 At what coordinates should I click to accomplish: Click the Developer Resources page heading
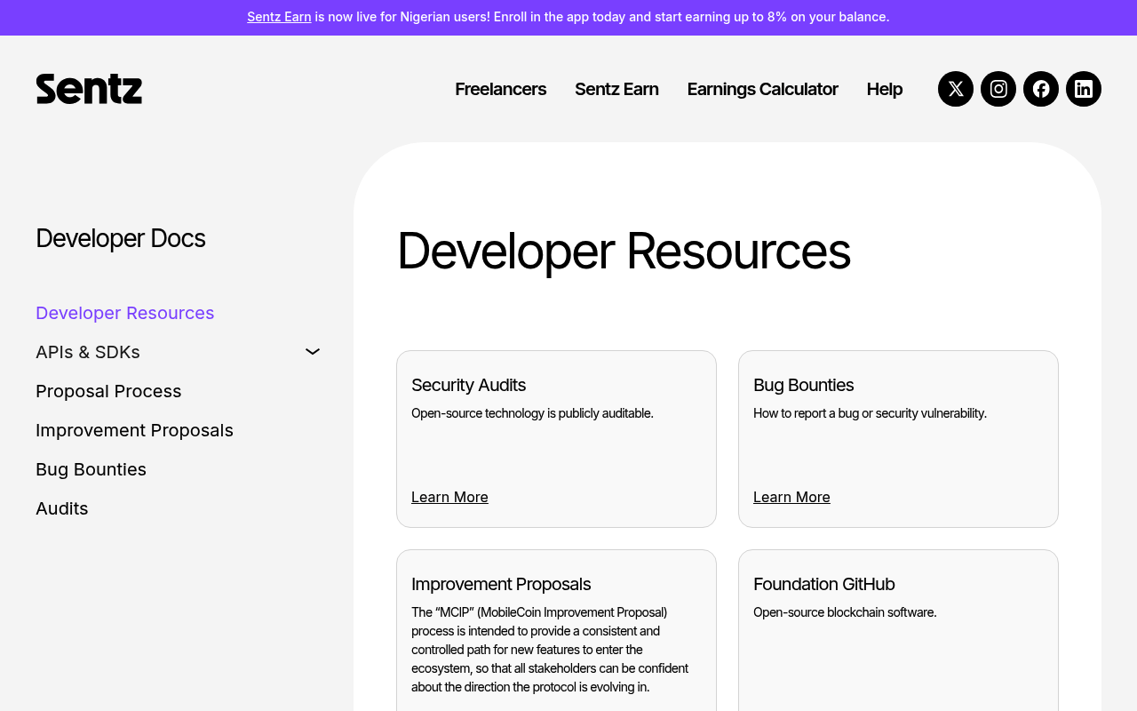pos(624,251)
